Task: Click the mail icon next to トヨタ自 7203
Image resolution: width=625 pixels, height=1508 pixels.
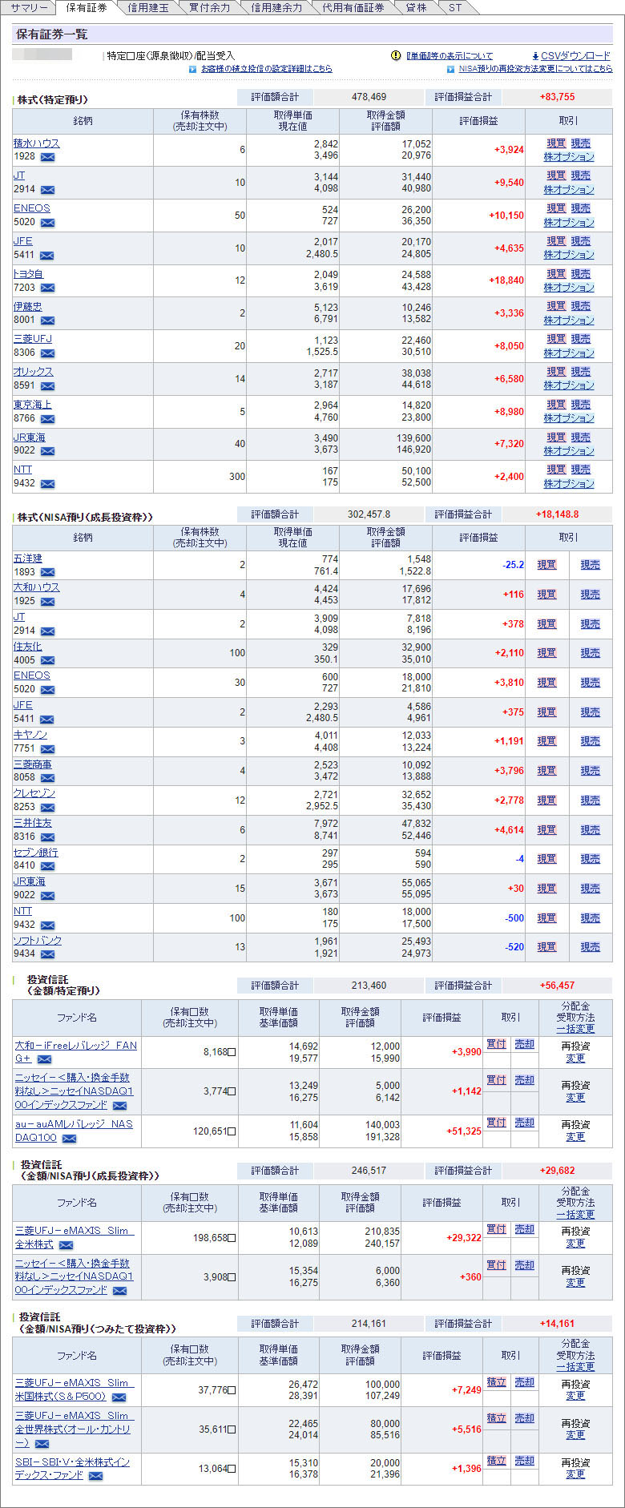Action: click(47, 288)
